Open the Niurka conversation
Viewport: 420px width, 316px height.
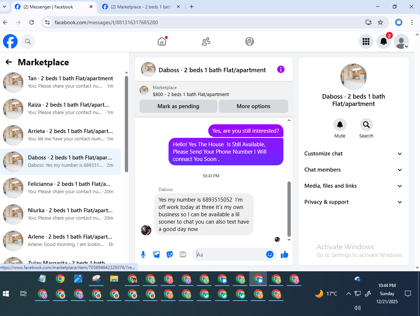(61, 214)
